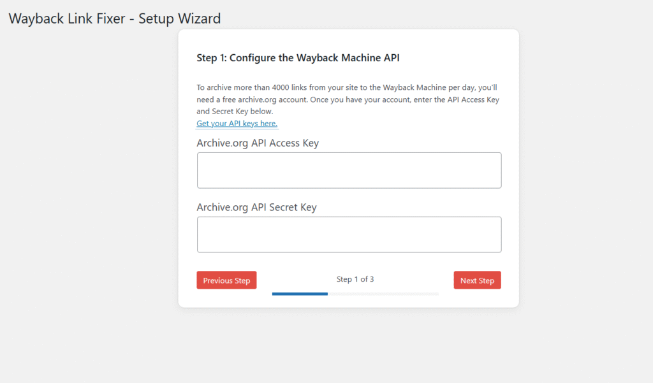
Task: Click "Wayback Machine" within the description paragraph
Action: (413, 87)
